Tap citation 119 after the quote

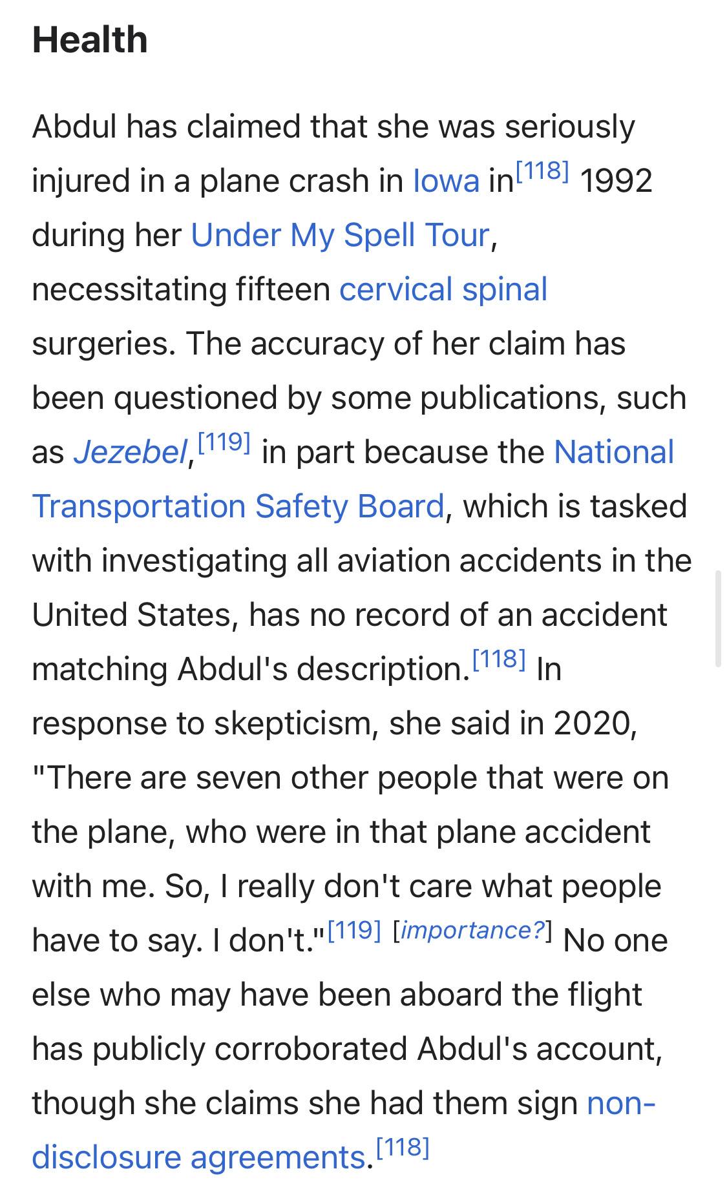pyautogui.click(x=354, y=931)
